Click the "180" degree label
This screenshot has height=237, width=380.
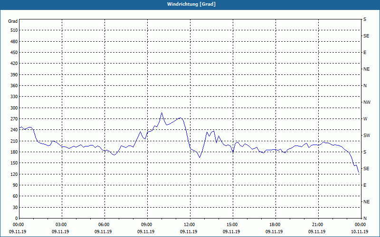[14, 152]
